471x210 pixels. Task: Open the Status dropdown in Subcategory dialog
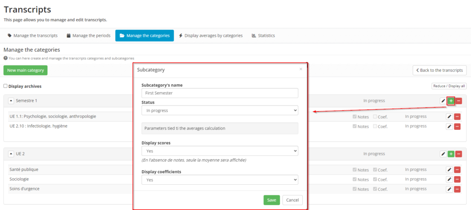(220, 111)
